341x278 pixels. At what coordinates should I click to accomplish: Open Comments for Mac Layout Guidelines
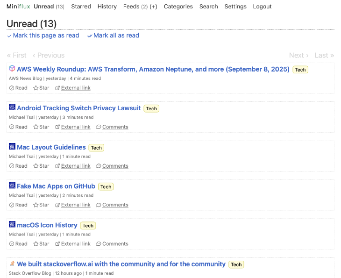pos(112,166)
